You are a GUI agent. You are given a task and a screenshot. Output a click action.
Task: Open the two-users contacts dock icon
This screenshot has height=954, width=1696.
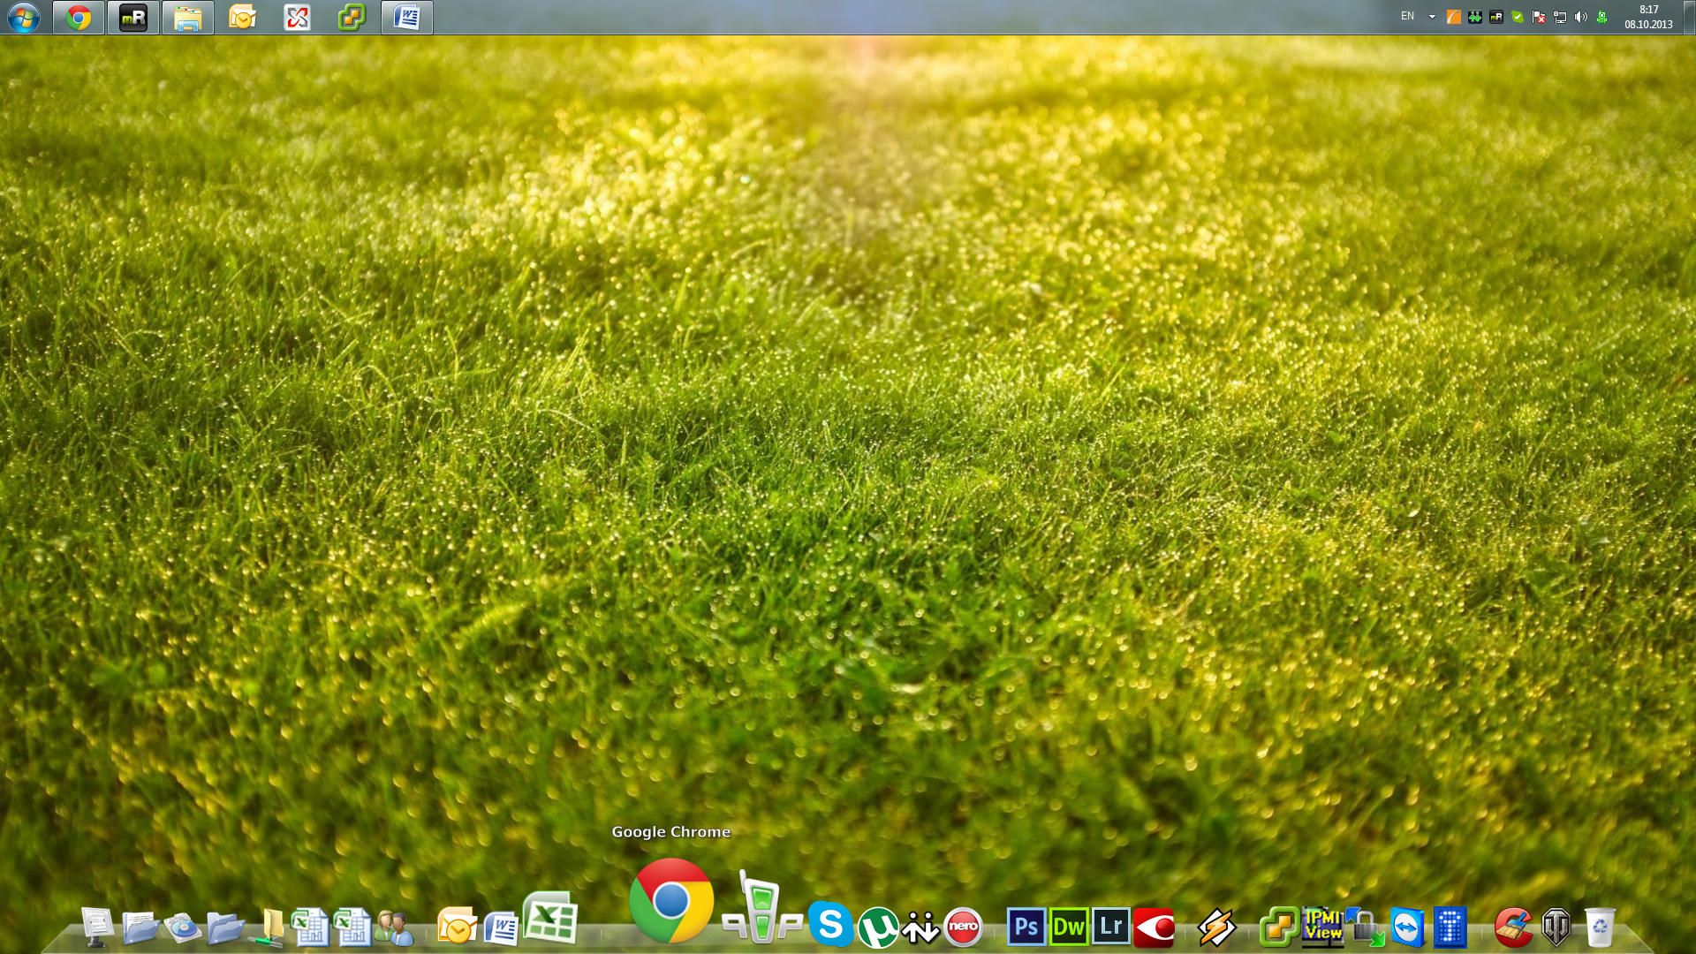(x=394, y=927)
